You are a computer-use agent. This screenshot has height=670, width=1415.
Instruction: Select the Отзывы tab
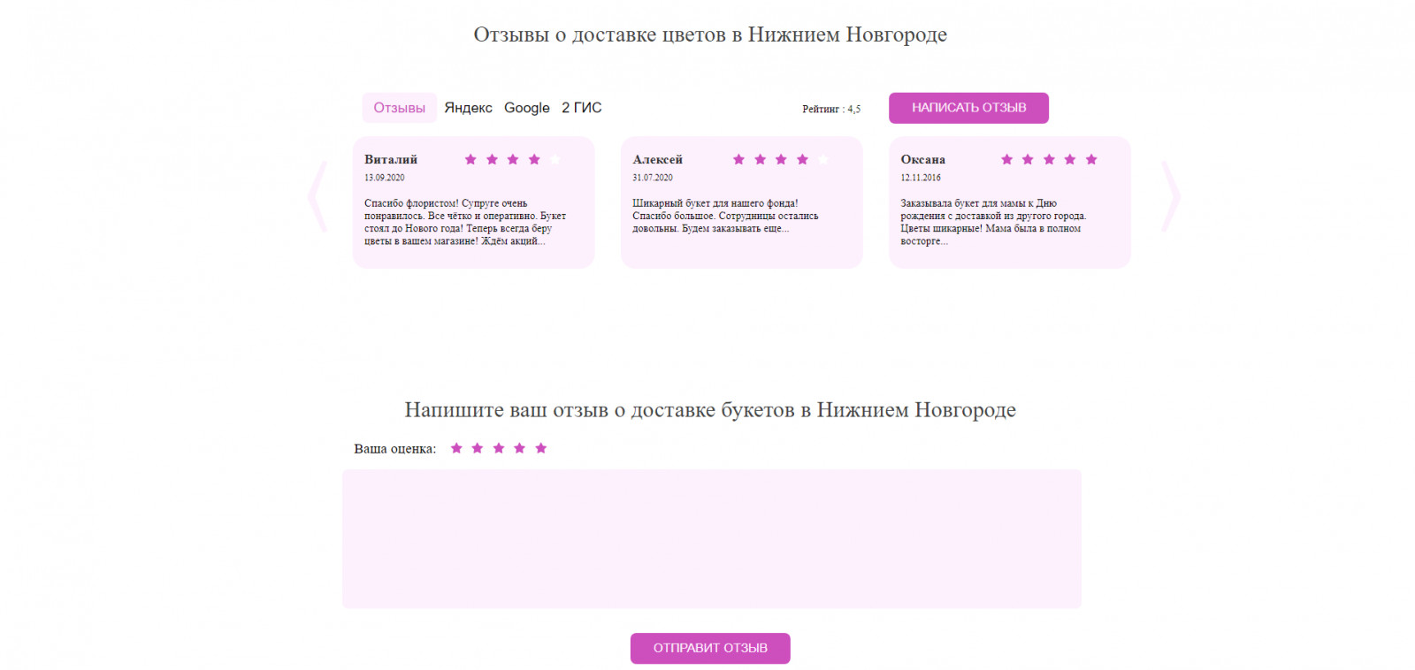(x=399, y=108)
